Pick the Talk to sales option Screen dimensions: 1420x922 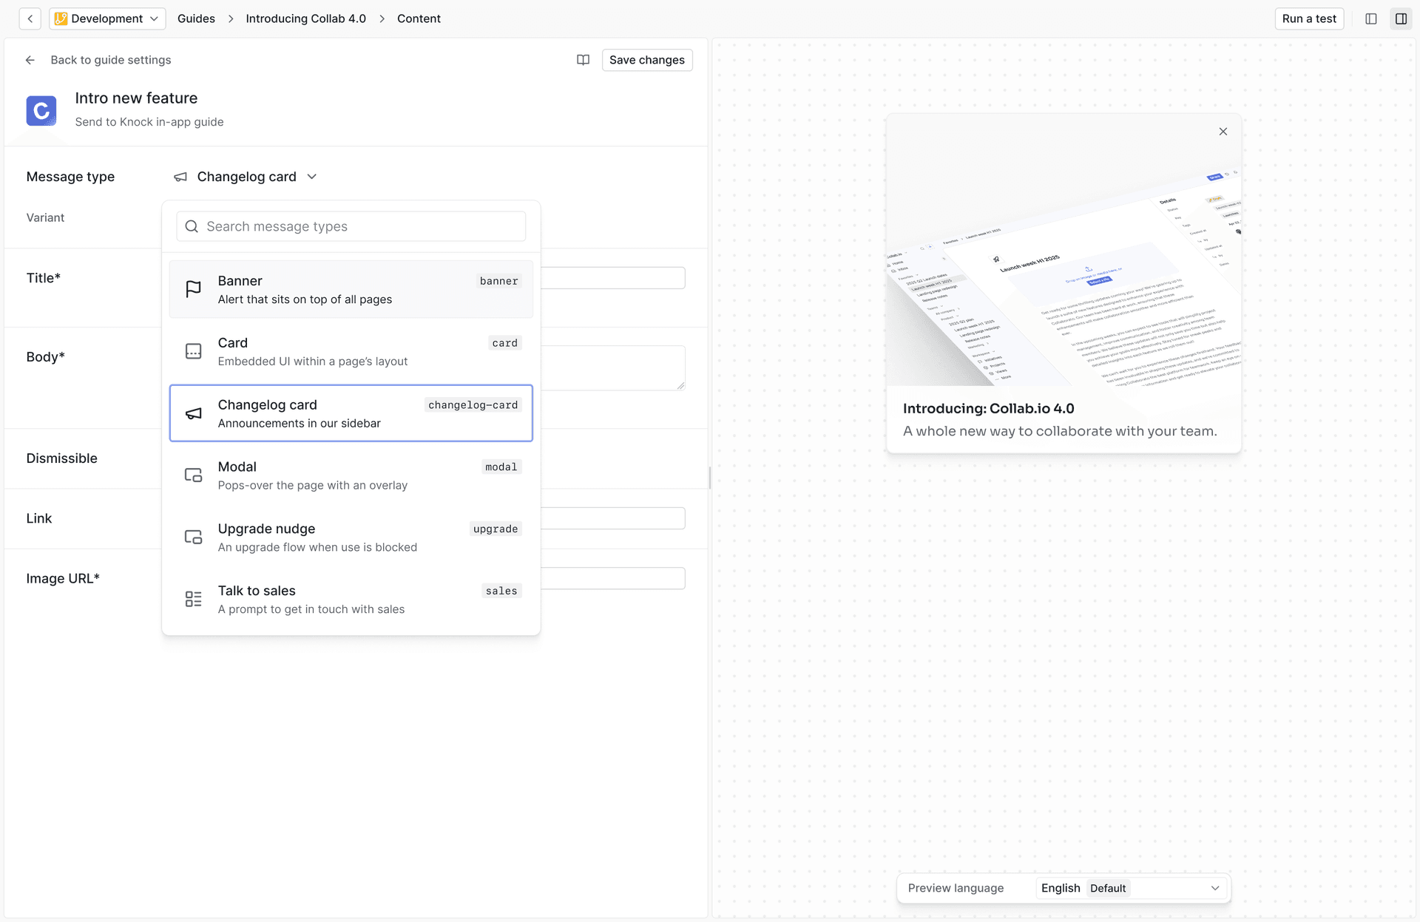[x=351, y=599]
